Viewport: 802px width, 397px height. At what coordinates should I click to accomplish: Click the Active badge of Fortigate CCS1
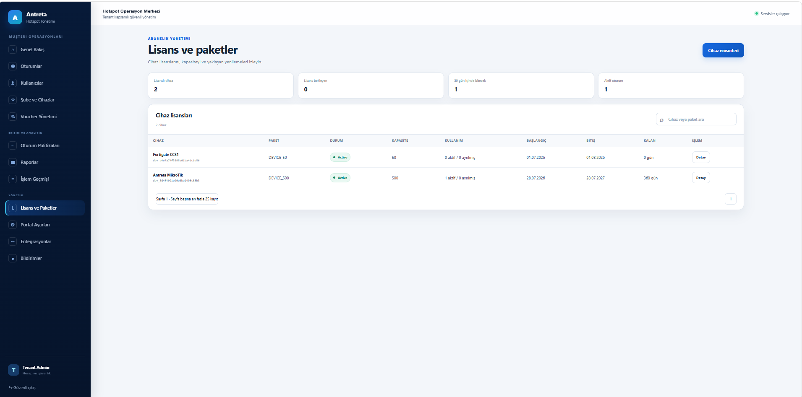coord(340,157)
